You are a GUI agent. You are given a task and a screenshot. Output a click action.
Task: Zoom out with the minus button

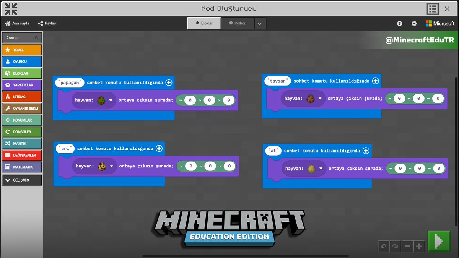(x=408, y=247)
